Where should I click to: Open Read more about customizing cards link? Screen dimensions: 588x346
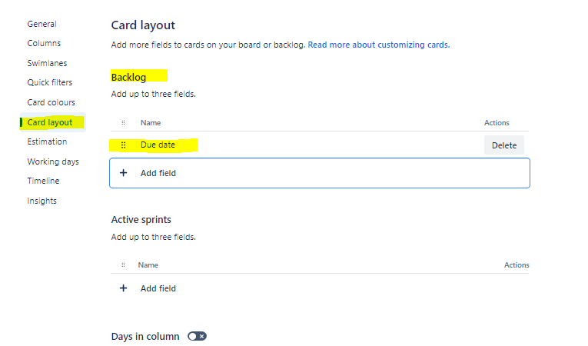(378, 45)
